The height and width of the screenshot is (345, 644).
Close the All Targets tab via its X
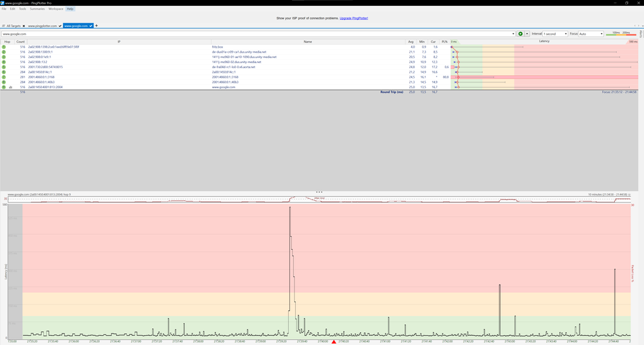coord(24,26)
